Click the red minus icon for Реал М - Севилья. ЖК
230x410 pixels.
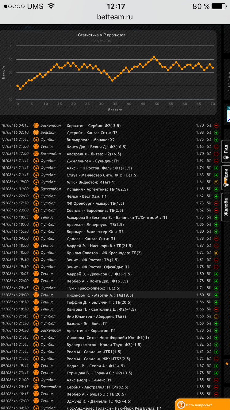(x=216, y=359)
